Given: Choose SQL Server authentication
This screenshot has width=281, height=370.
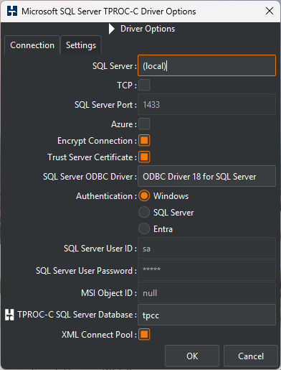Looking at the screenshot, I should (x=144, y=212).
